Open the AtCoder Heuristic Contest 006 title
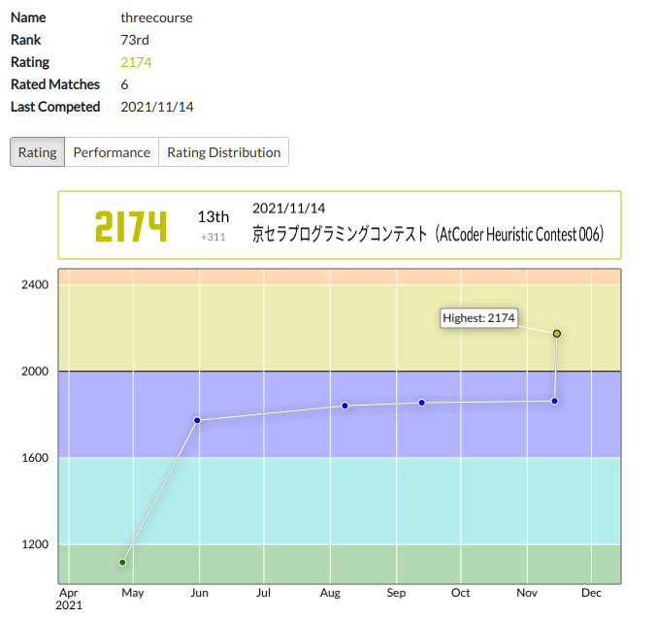657x619 pixels. point(428,234)
